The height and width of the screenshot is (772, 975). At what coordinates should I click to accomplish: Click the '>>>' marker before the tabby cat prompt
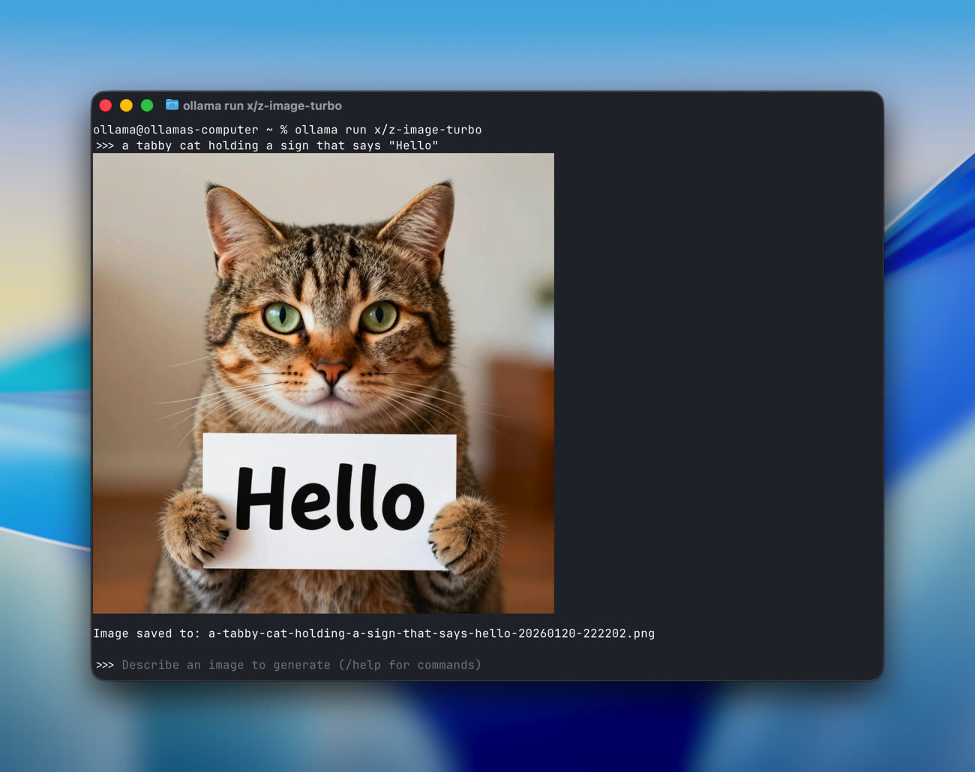point(105,145)
